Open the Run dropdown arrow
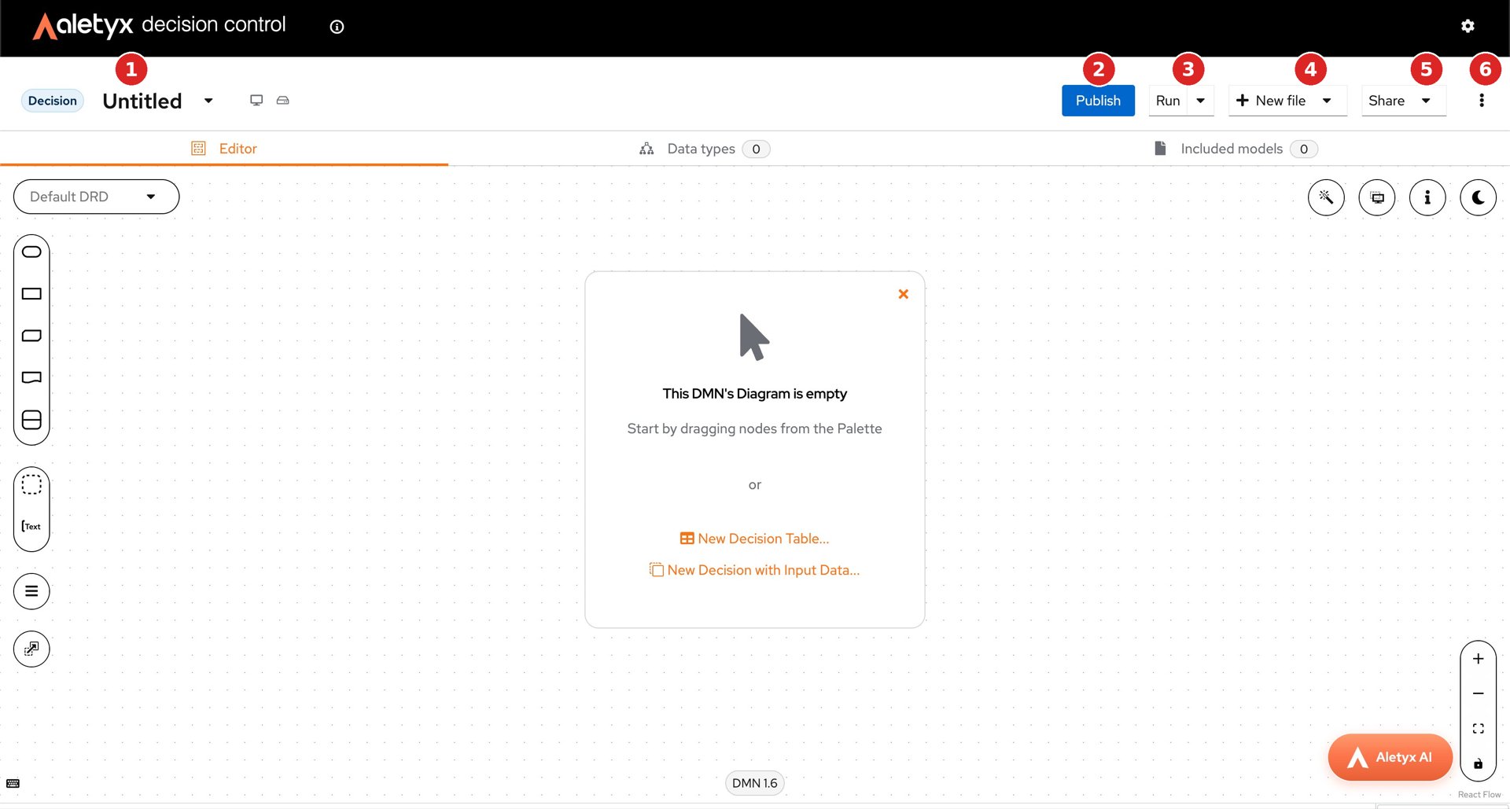The width and height of the screenshot is (1510, 809). point(1201,101)
